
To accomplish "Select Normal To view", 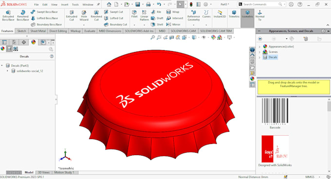I will tap(260, 16).
